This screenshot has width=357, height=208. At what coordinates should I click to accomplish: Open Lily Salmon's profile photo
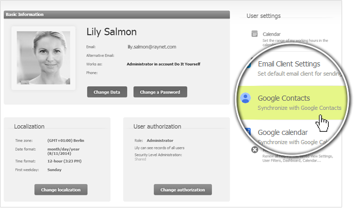tap(44, 58)
